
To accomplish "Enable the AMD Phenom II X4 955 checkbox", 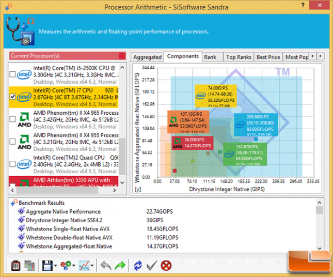I will pos(12,142).
